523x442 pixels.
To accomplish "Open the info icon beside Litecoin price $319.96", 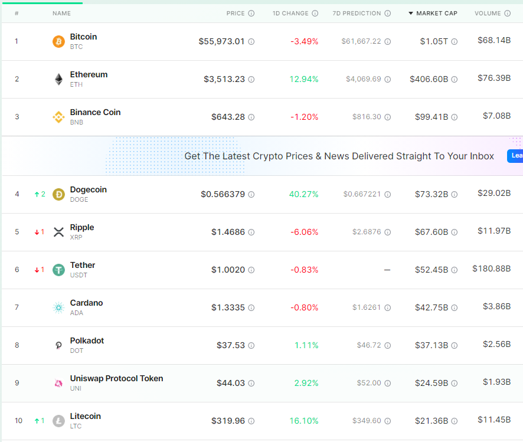I will [x=251, y=421].
